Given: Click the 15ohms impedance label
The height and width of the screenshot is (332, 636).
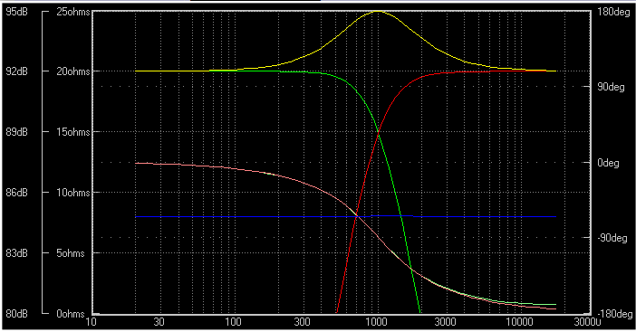Looking at the screenshot, I should [x=73, y=132].
